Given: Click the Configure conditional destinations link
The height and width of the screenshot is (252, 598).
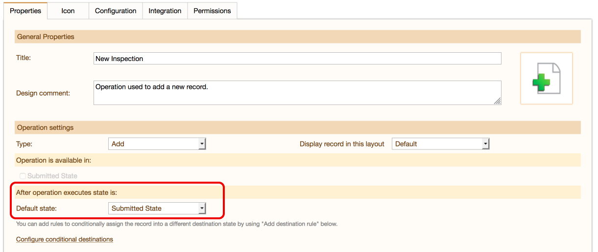Looking at the screenshot, I should coord(65,239).
